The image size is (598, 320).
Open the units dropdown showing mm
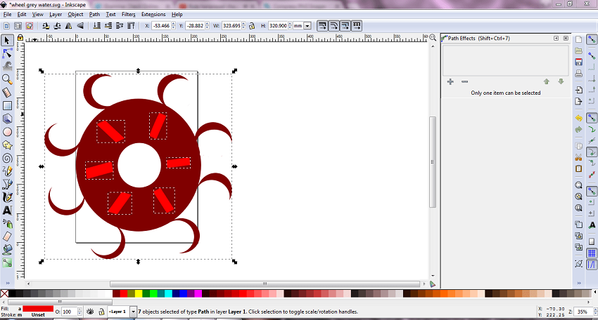[x=307, y=26]
